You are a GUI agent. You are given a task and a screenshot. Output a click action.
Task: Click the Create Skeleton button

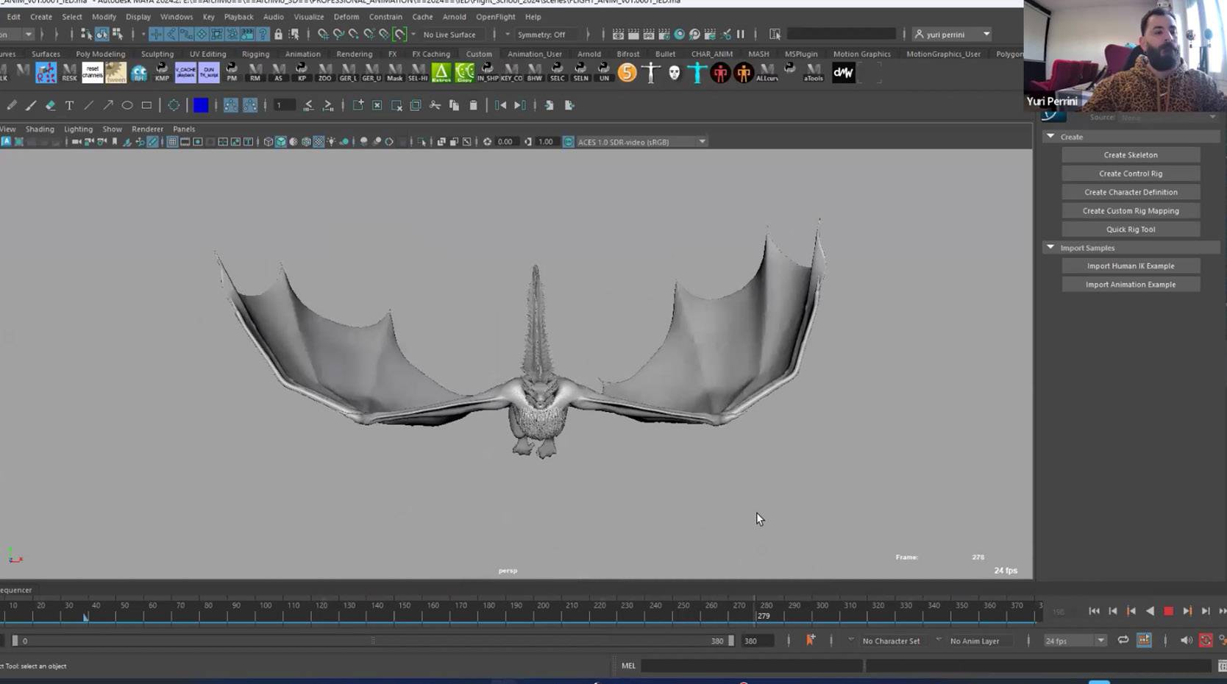point(1130,155)
